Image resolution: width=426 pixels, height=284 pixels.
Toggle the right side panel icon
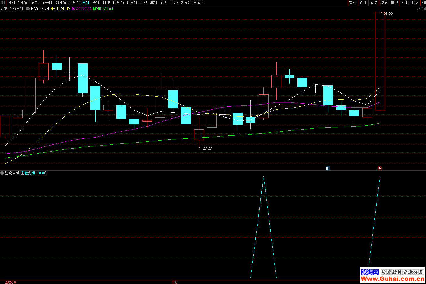[x=424, y=9]
